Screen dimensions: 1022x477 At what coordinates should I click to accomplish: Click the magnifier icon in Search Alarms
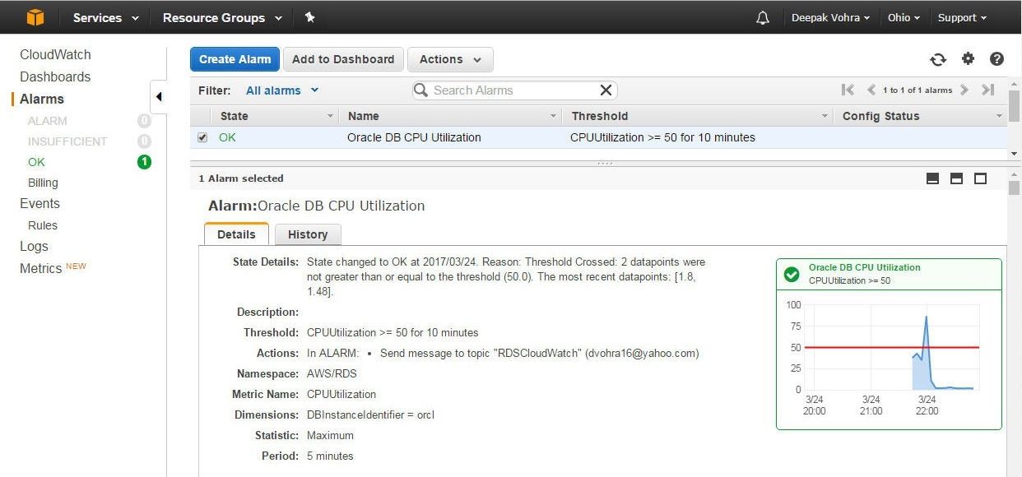[421, 90]
